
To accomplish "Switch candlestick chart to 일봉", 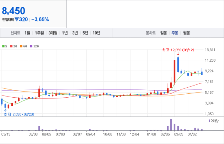I will [164, 33].
